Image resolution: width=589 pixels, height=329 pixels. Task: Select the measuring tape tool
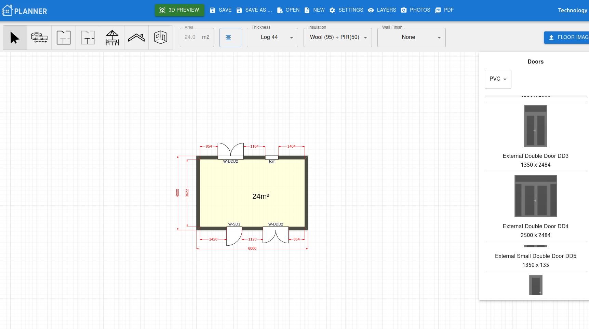point(39,37)
